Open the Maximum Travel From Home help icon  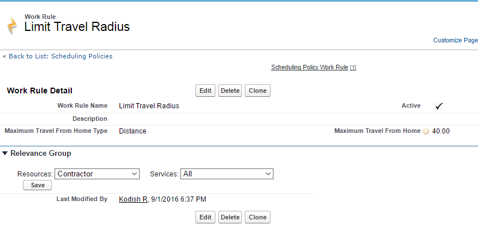tap(426, 131)
